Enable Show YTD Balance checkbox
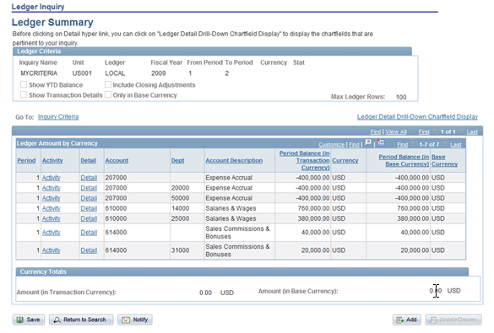Image resolution: width=494 pixels, height=333 pixels. pyautogui.click(x=24, y=84)
